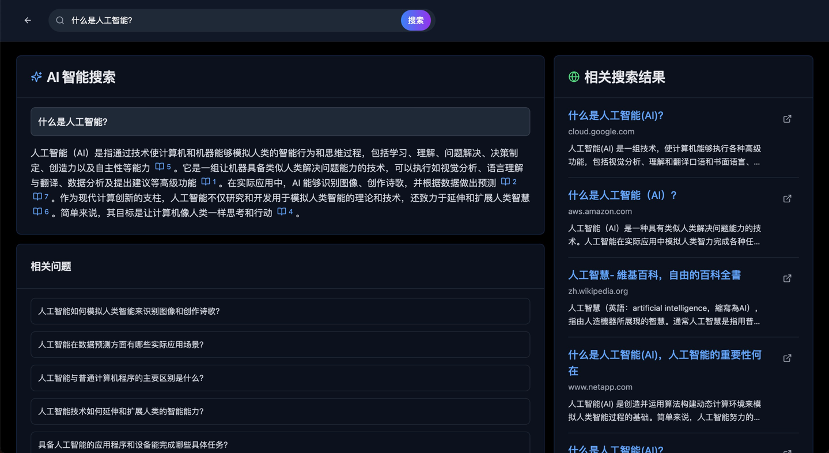Open external link icon for netapp.com result

click(x=787, y=358)
